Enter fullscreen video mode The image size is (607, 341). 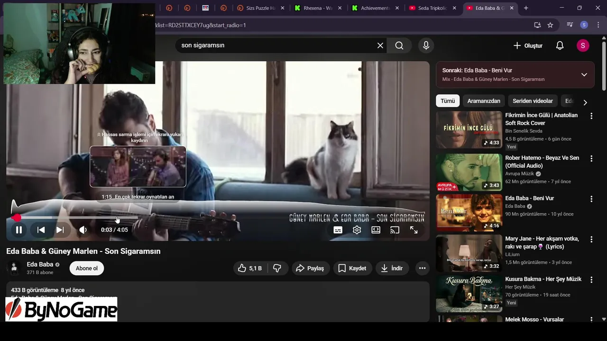[414, 230]
